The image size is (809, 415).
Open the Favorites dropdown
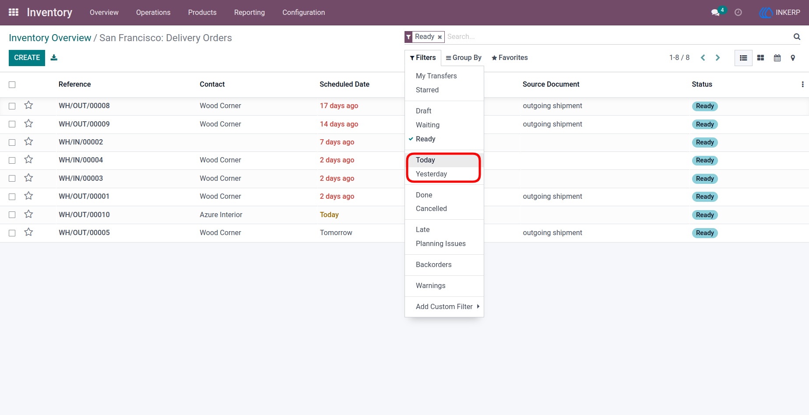(510, 58)
